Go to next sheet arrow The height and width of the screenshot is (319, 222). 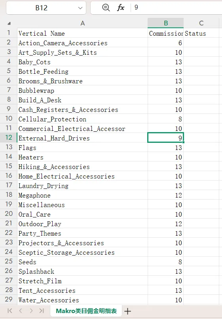coord(31,311)
